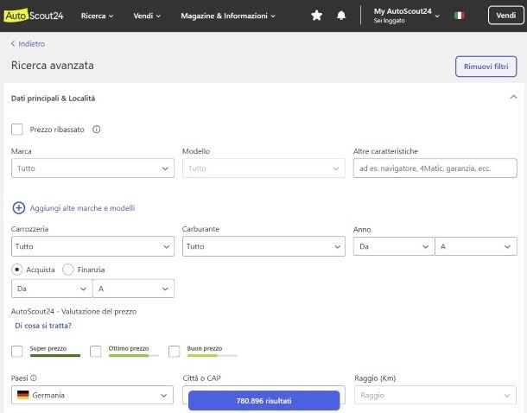Open the favorites star icon
The width and height of the screenshot is (527, 413).
tap(316, 16)
